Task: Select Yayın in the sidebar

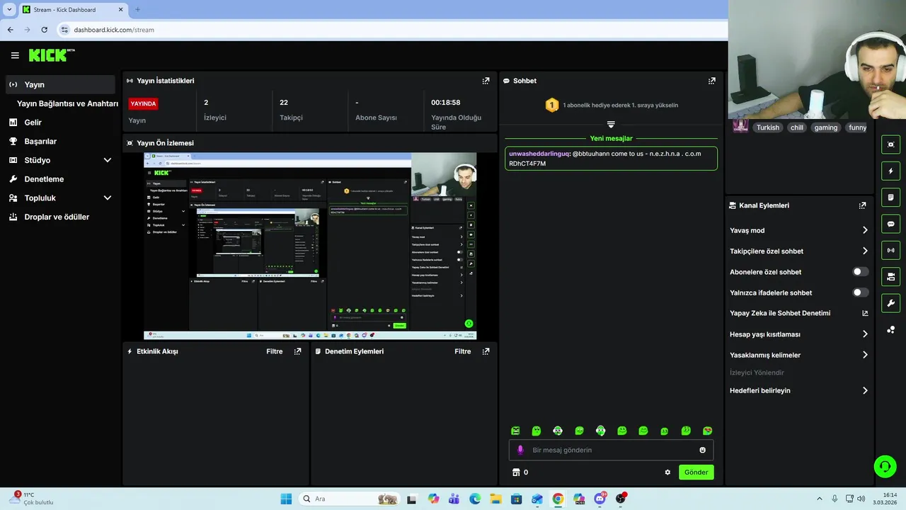Action: (60, 84)
